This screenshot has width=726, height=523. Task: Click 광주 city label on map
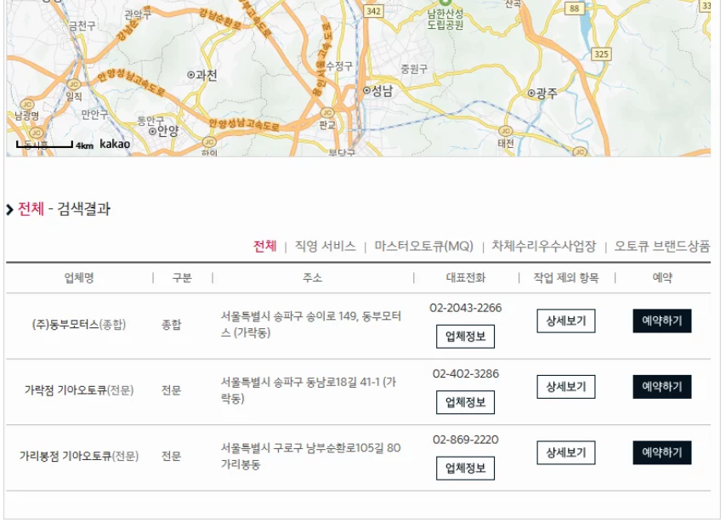(x=542, y=94)
